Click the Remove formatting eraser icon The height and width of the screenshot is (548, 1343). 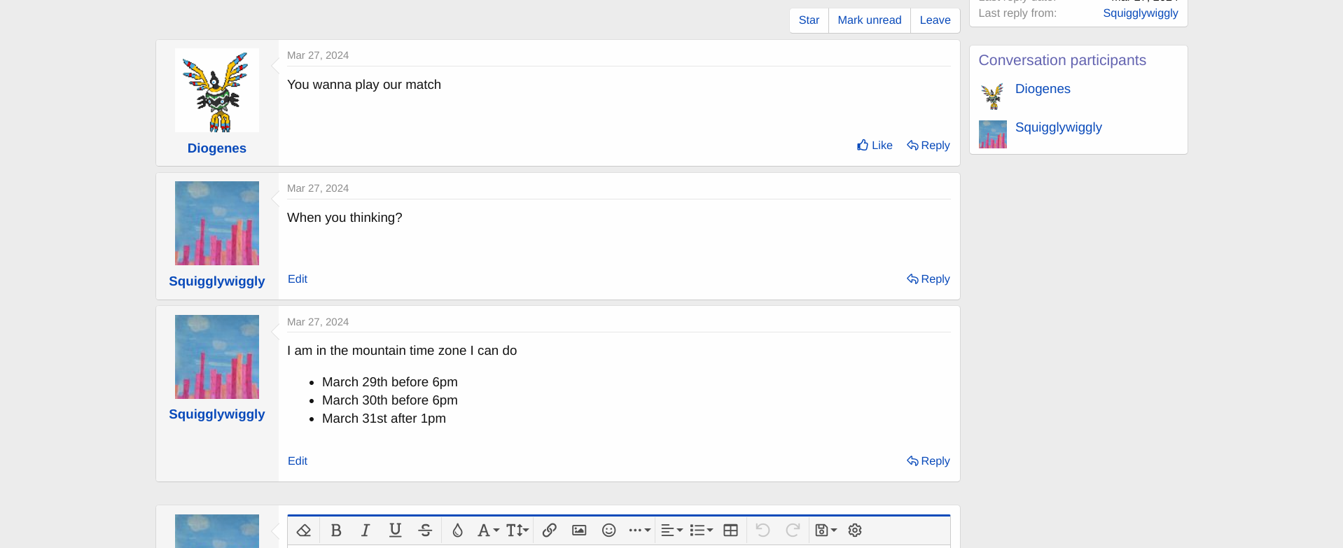tap(304, 531)
